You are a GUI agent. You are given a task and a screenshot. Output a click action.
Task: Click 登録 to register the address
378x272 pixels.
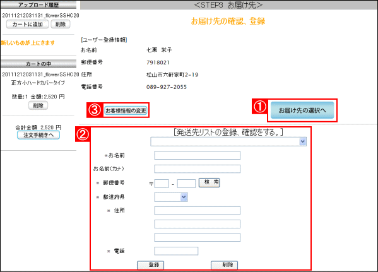tap(150, 265)
